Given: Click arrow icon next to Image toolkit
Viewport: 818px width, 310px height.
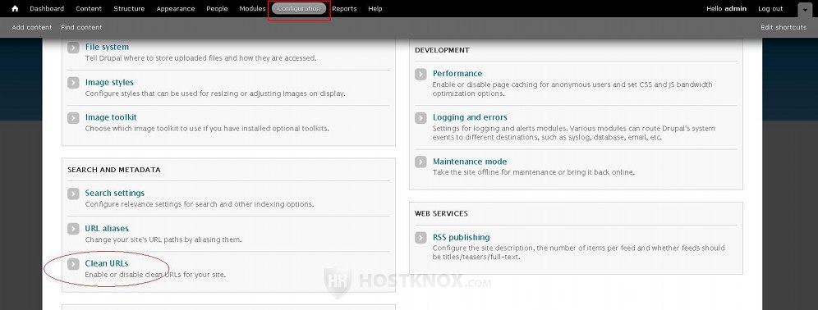Looking at the screenshot, I should point(73,118).
